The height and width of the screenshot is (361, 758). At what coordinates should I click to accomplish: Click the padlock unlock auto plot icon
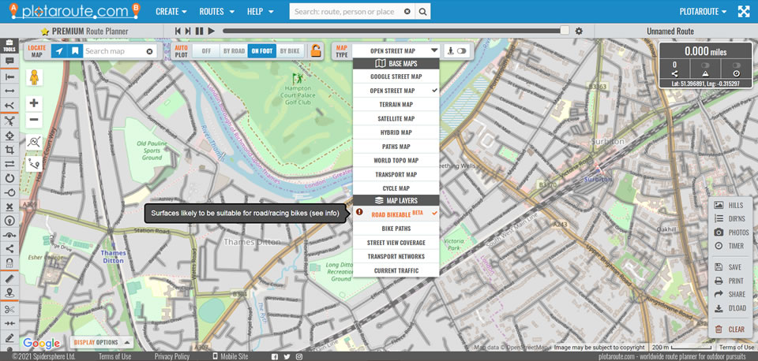[x=316, y=50]
